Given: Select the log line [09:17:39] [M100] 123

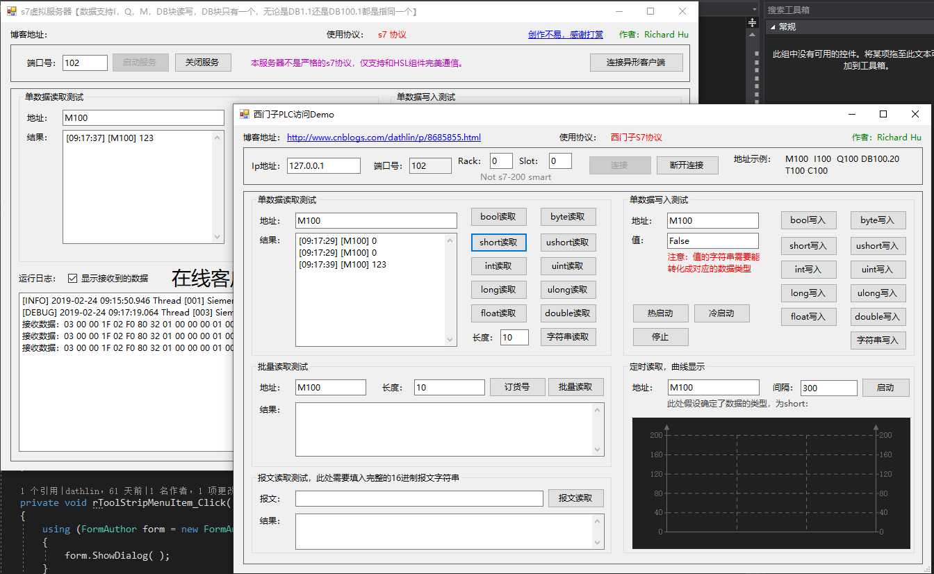Looking at the screenshot, I should click(x=343, y=265).
